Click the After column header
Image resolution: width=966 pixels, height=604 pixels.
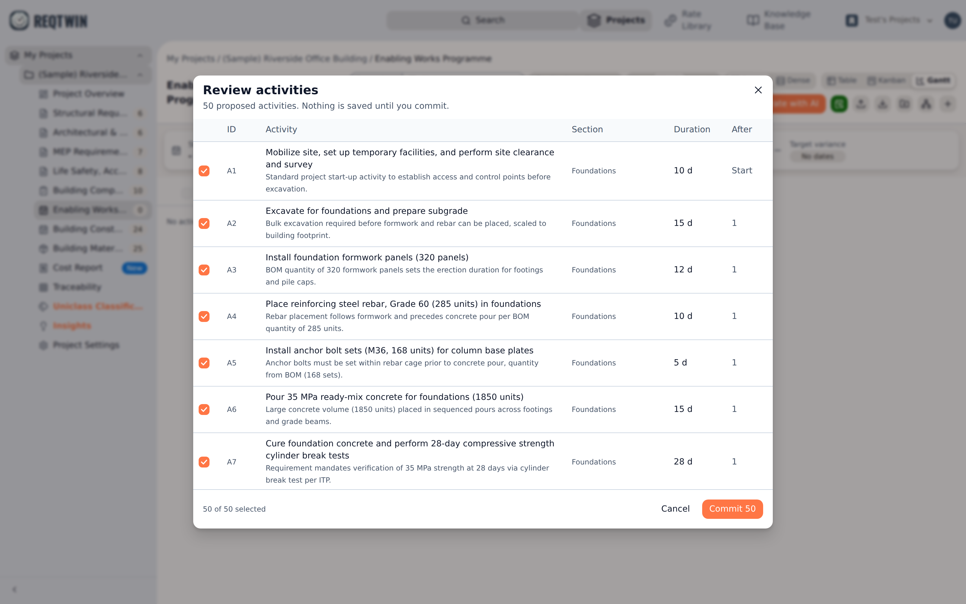[742, 130]
